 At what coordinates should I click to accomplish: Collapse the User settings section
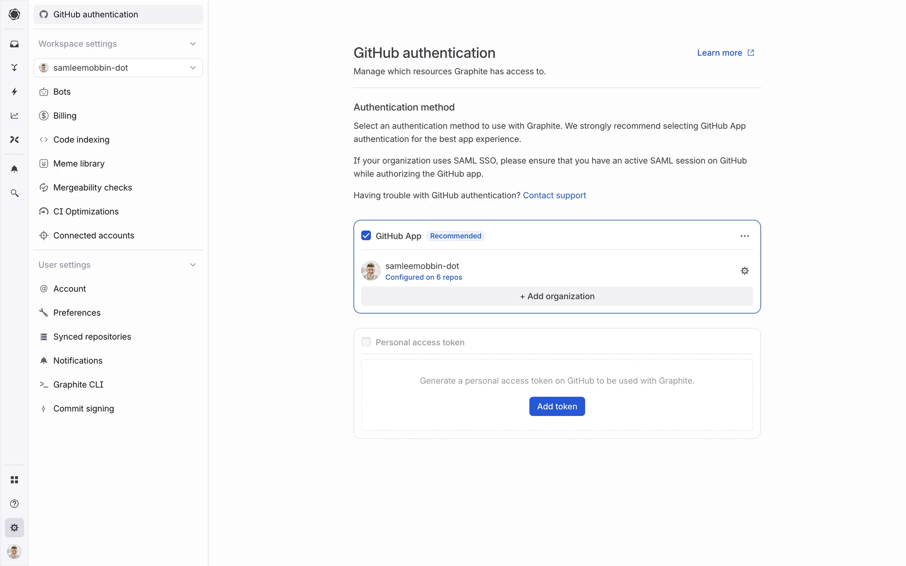pyautogui.click(x=193, y=265)
